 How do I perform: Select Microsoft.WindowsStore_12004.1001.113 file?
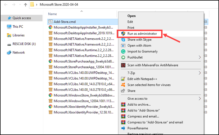tap(84, 101)
